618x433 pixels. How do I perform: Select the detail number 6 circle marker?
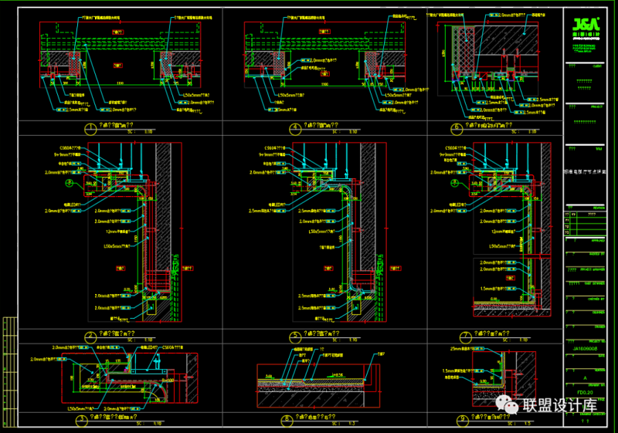[x=457, y=128]
